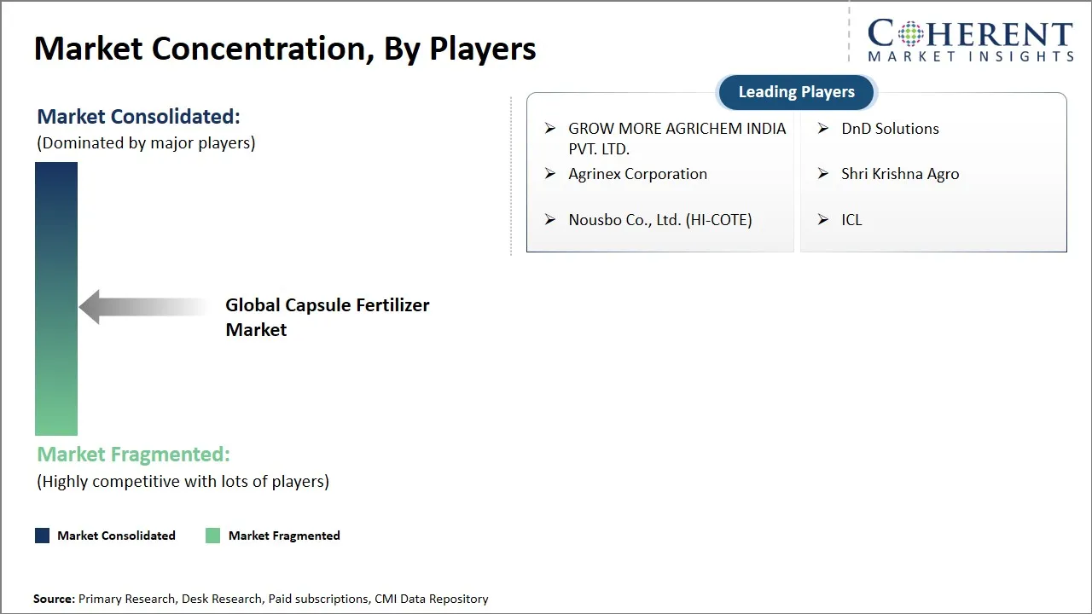Click the Market Consolidated dark blue legend swatch
Viewport: 1092px width, 614px height.
click(43, 536)
